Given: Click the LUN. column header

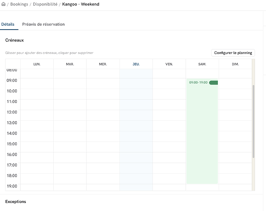Looking at the screenshot, I should coord(37,64).
